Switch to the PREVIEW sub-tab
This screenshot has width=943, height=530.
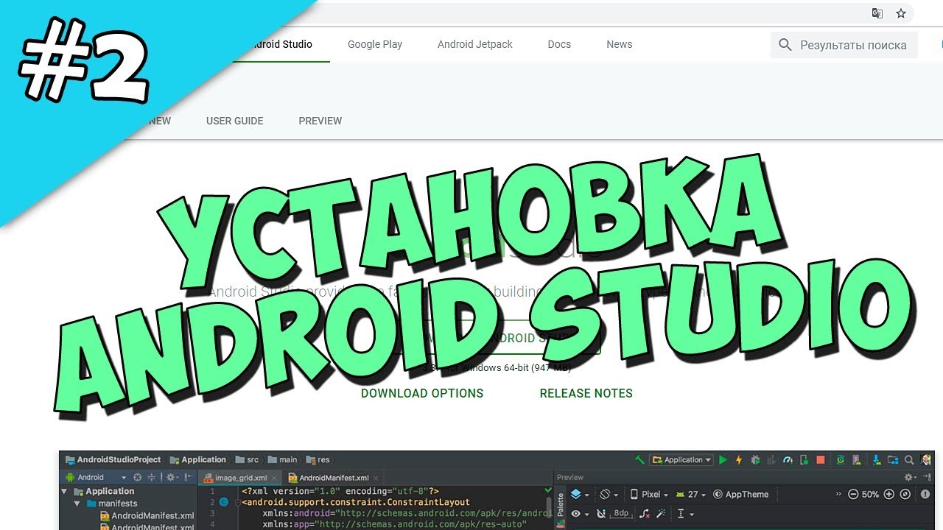tap(320, 121)
